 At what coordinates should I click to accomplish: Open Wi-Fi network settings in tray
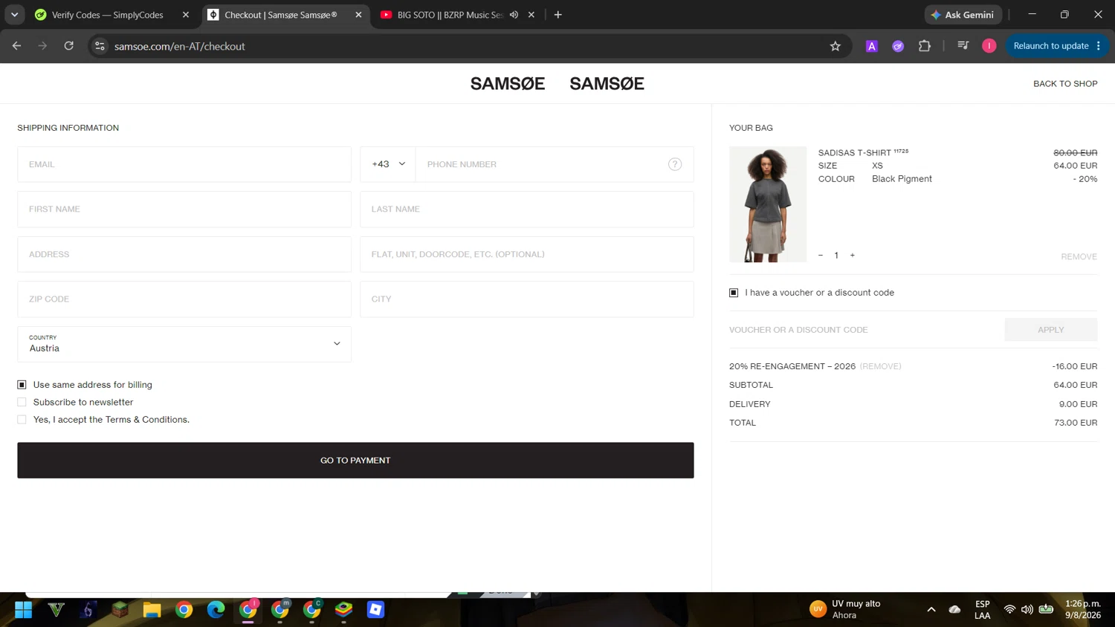(x=1009, y=610)
